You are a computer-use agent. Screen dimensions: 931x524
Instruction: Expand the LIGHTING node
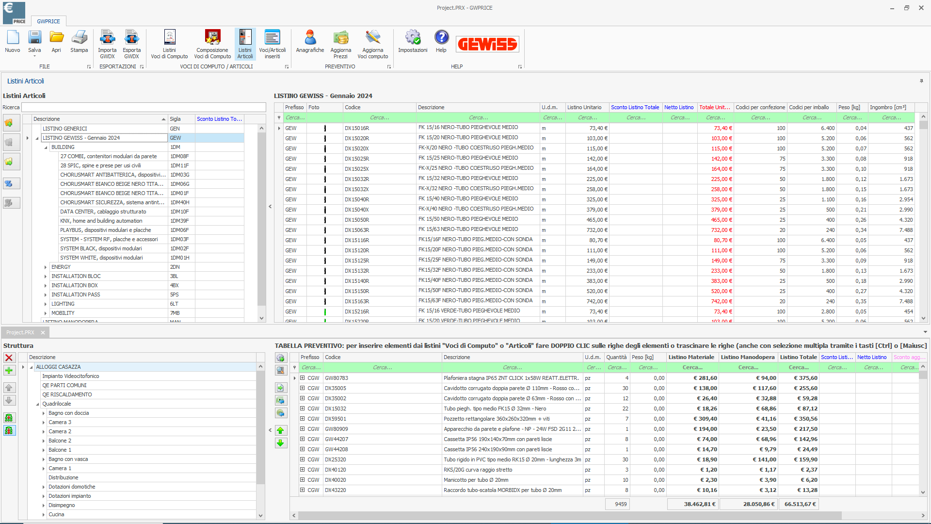pos(46,304)
